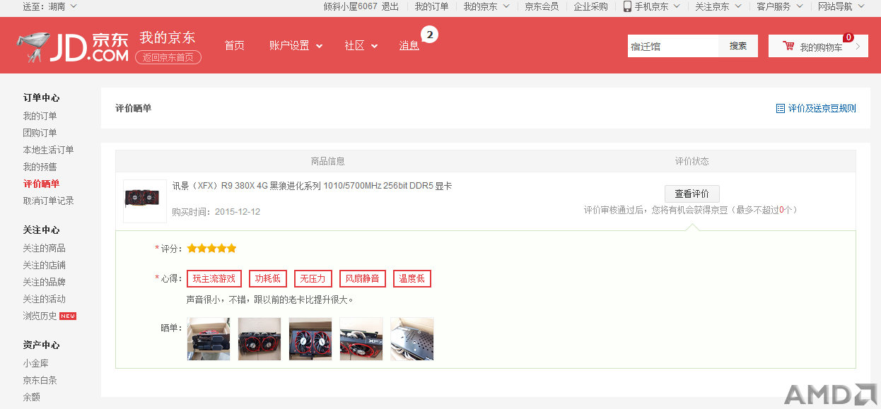Image resolution: width=881 pixels, height=409 pixels.
Task: Open 关注的店铺 in the sidebar
Action: [44, 265]
